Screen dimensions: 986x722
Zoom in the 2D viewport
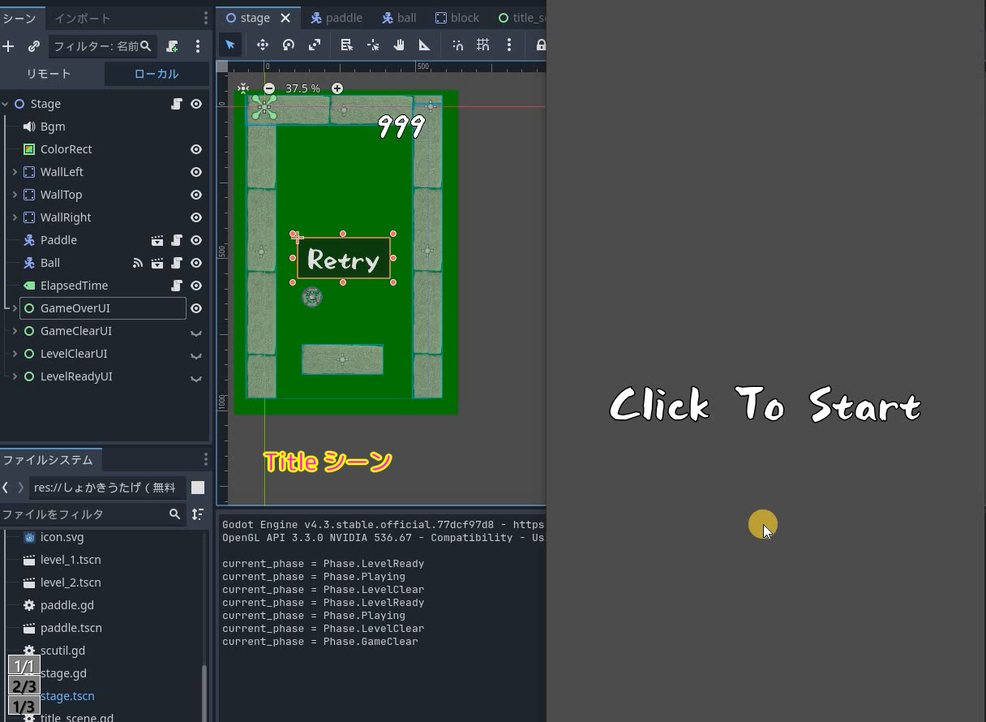point(337,88)
